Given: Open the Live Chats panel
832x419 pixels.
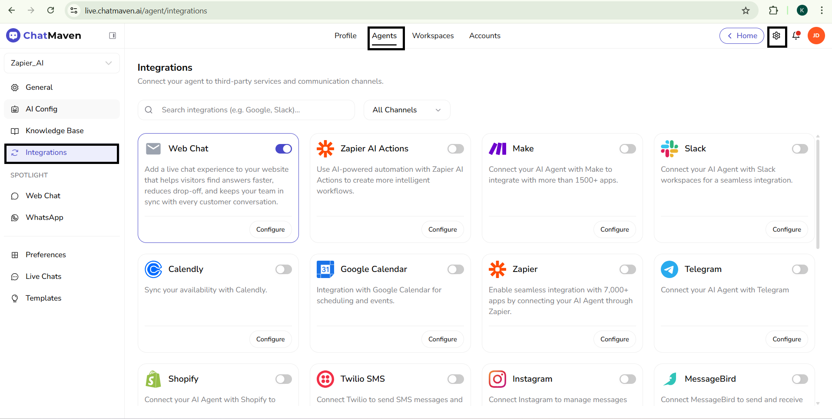Looking at the screenshot, I should [x=42, y=276].
